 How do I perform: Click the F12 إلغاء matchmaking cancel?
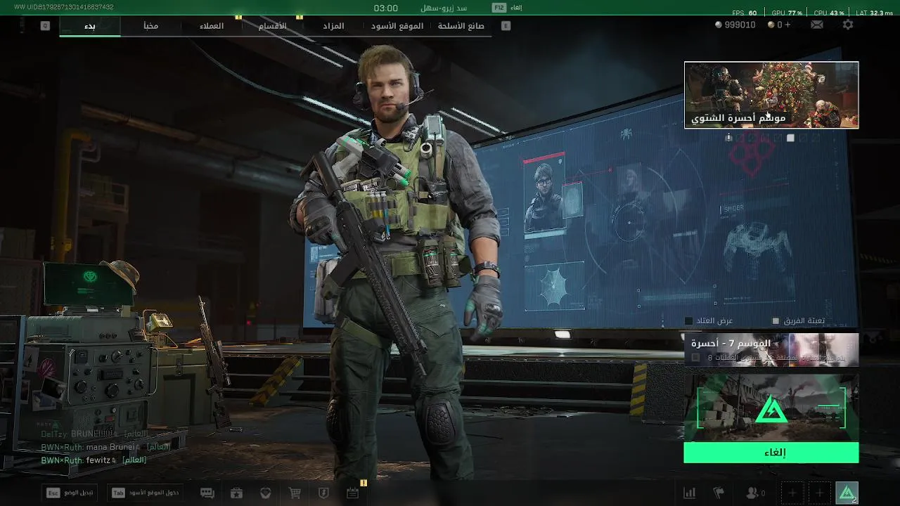(x=507, y=8)
